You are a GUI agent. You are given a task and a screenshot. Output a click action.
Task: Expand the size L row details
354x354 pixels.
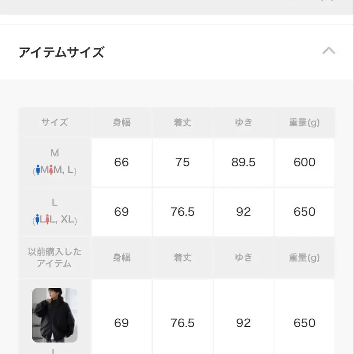[55, 212]
